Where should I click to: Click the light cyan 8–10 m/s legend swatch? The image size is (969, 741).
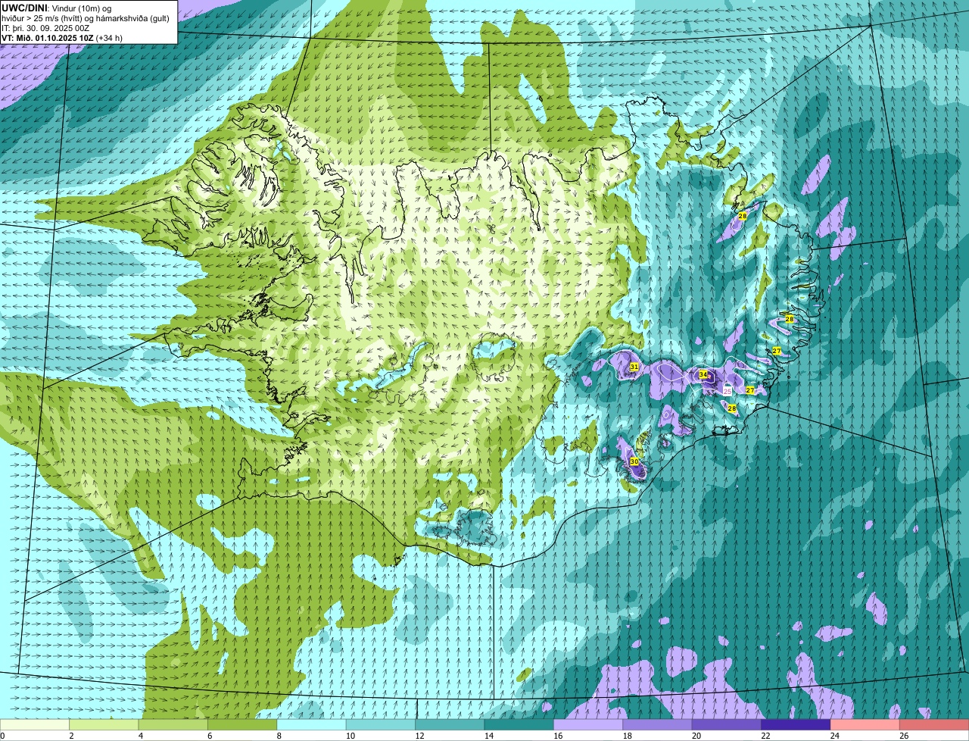(312, 725)
